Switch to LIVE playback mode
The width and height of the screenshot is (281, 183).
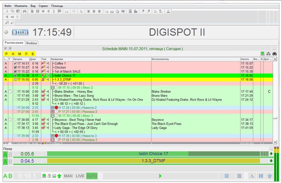click(80, 176)
